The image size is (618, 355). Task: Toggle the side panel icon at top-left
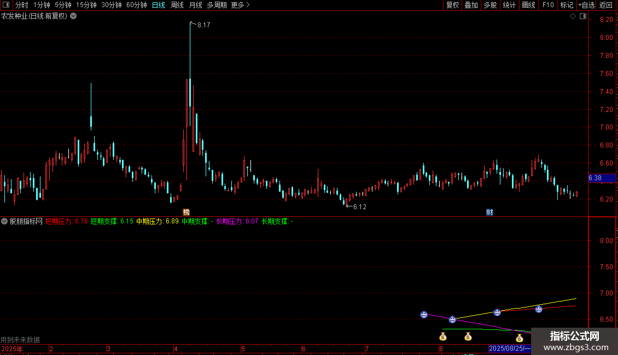(6, 5)
